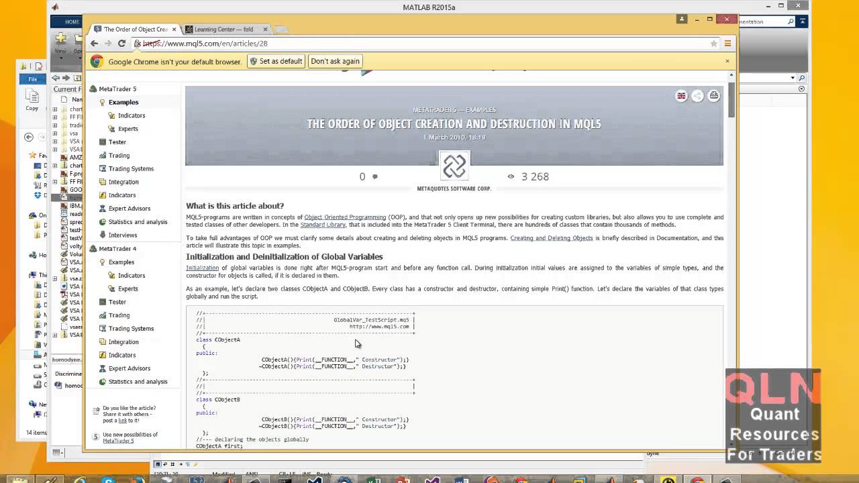
Task: Click the 'Don't ask again' button
Action: click(335, 61)
